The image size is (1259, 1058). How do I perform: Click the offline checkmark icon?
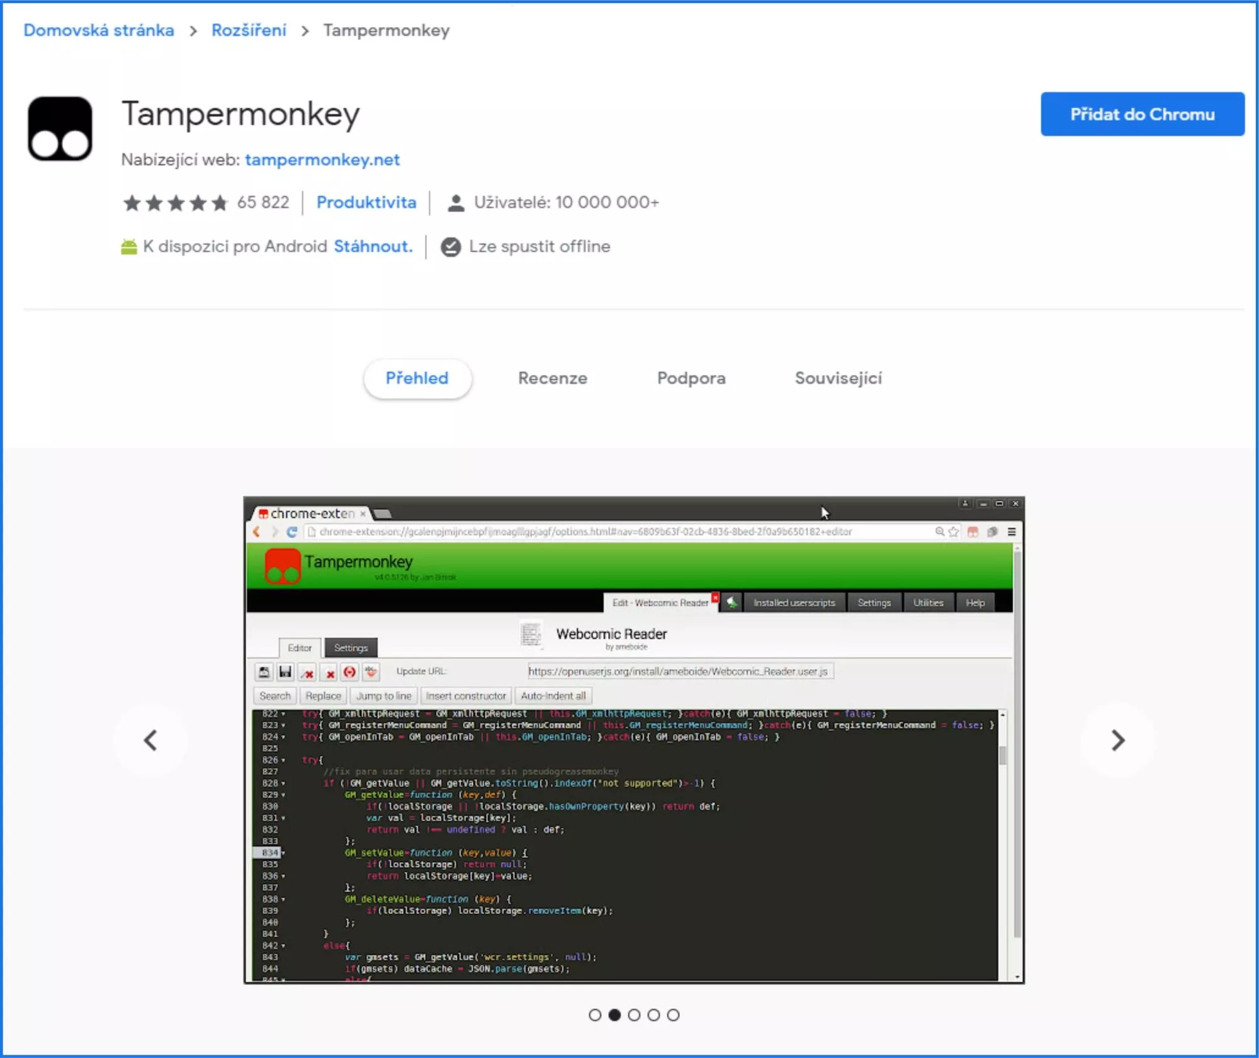pos(451,247)
